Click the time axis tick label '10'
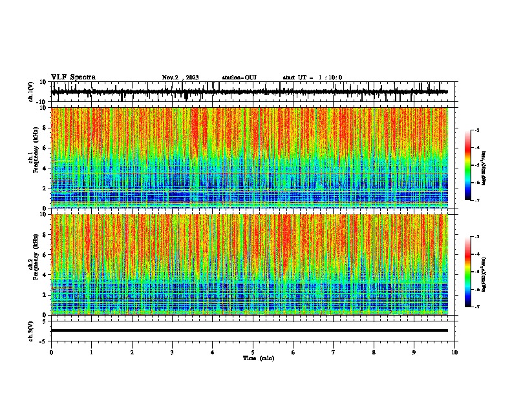This screenshot has width=512, height=395. (454, 352)
